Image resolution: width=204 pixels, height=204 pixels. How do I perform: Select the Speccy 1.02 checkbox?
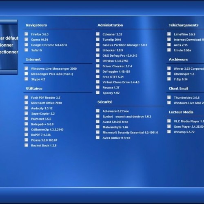(98, 93)
